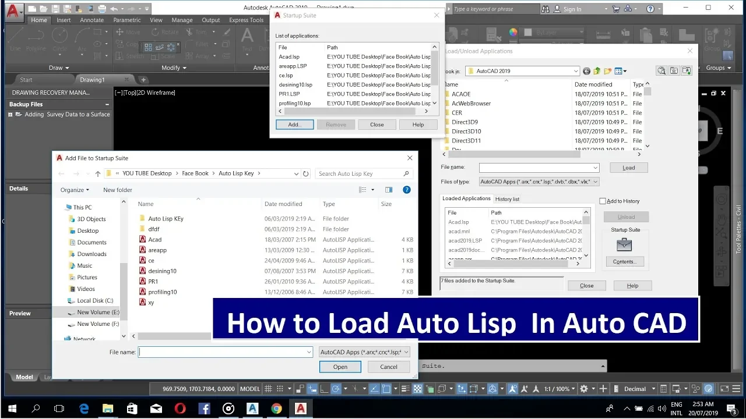This screenshot has height=419, width=746.
Task: Switch to the Start drawing tab
Action: pos(26,80)
